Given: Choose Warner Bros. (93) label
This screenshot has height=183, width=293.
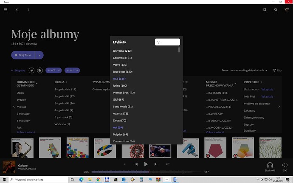Looking at the screenshot, I should pos(124,93).
